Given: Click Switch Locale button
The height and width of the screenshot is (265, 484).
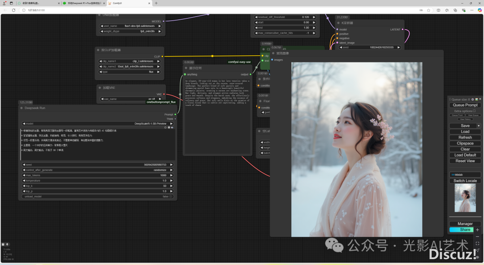Looking at the screenshot, I should point(465,181).
